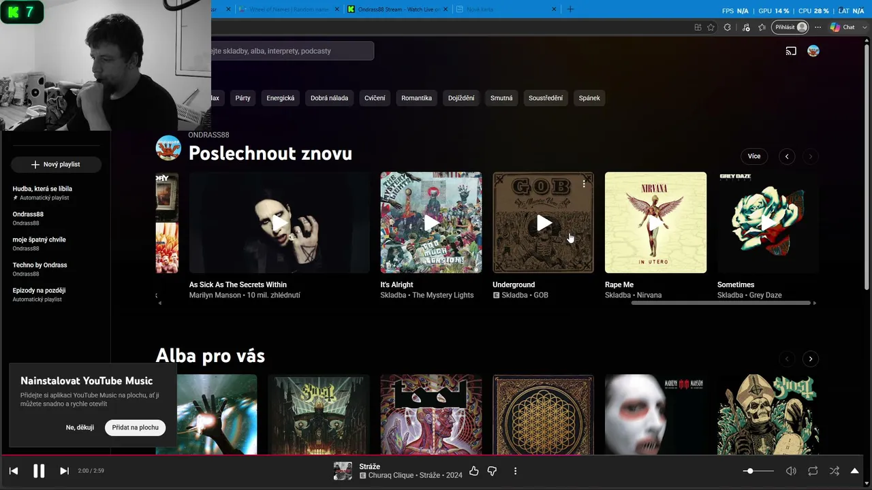Open the Grey Daze artist link
This screenshot has width=872, height=490.
[765, 295]
